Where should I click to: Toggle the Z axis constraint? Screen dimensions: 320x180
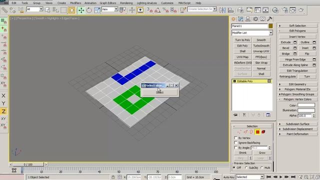click(3, 111)
